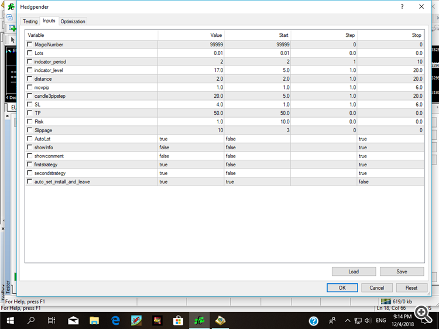Enable the SL checkbox
The height and width of the screenshot is (329, 439).
(x=30, y=104)
